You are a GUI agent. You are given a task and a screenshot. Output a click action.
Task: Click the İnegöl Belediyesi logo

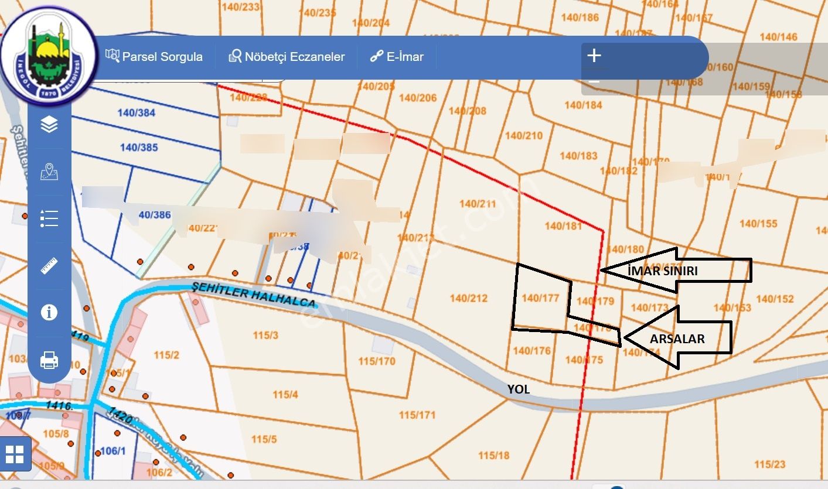[49, 56]
